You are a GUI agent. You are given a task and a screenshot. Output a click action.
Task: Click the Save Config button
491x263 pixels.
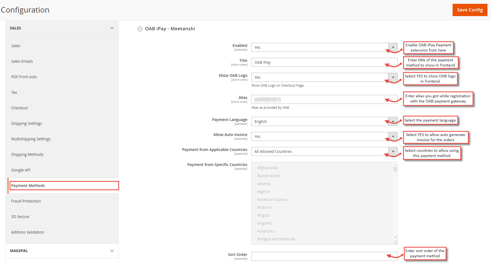coord(470,10)
